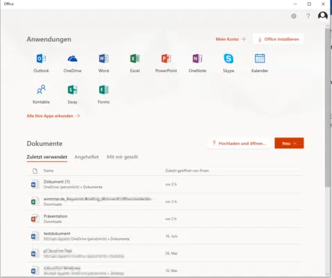Expand the Neu dropdown button

pos(289,143)
